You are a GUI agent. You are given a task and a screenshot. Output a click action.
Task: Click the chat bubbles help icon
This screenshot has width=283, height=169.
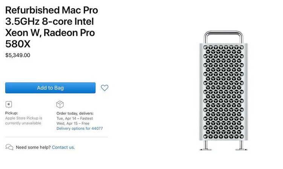pyautogui.click(x=9, y=147)
